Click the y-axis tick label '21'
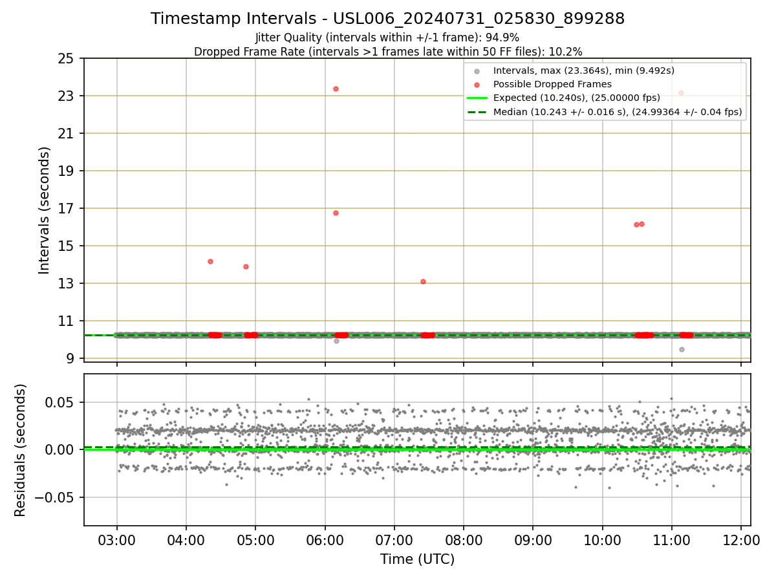 click(x=66, y=134)
